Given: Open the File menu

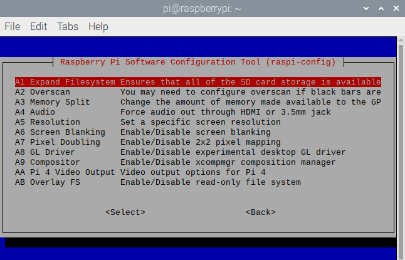Looking at the screenshot, I should (13, 27).
